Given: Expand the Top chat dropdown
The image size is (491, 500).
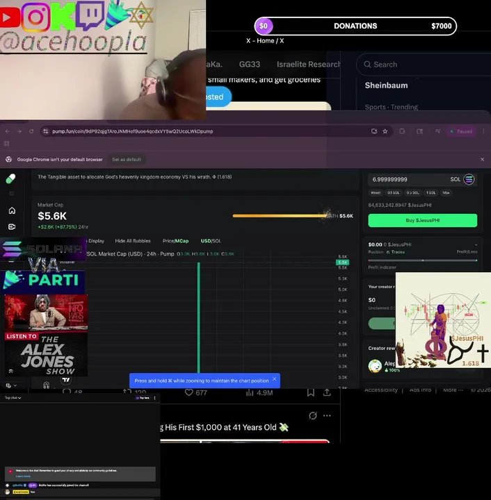Looking at the screenshot, I should [13, 398].
